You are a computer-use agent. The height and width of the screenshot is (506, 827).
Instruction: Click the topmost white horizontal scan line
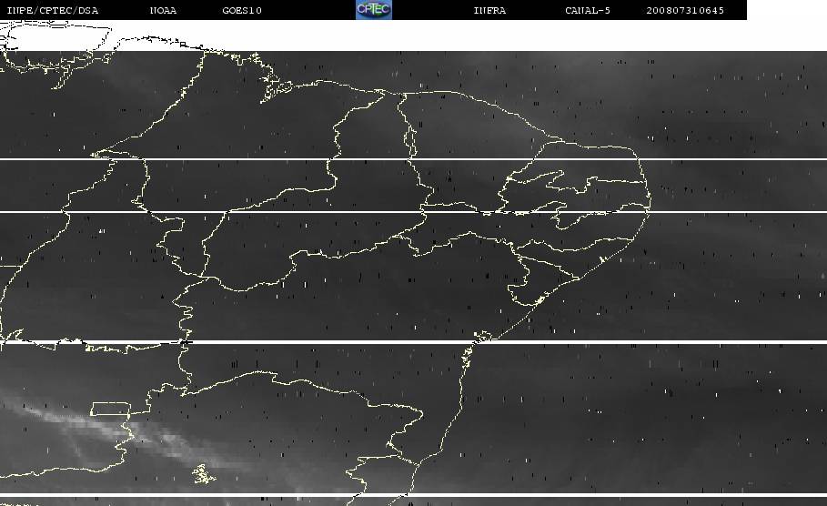tap(409, 159)
